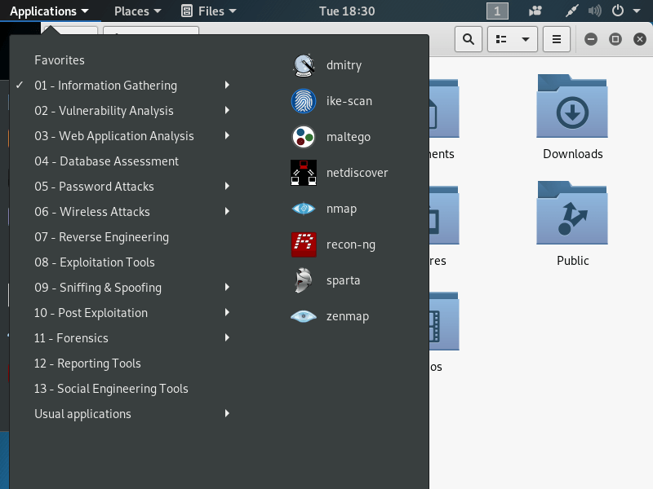This screenshot has width=653, height=489.
Task: Maximize the Files window
Action: pos(615,39)
